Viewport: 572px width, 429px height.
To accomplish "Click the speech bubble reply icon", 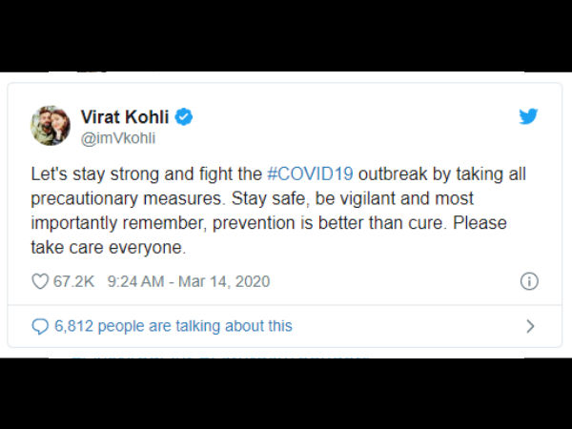I will pos(40,326).
